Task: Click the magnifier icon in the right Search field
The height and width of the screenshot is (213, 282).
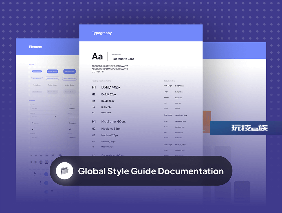Action: [x=70, y=123]
